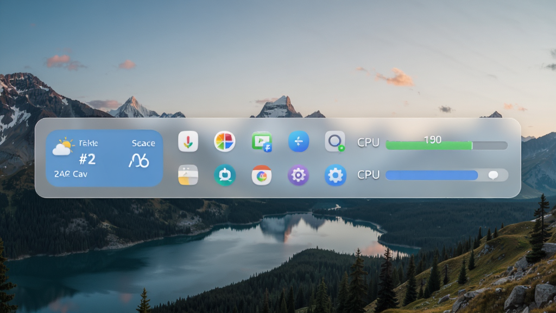The image size is (556, 313).
Task: Click the sun and cloud weather icon
Action: [x=63, y=147]
